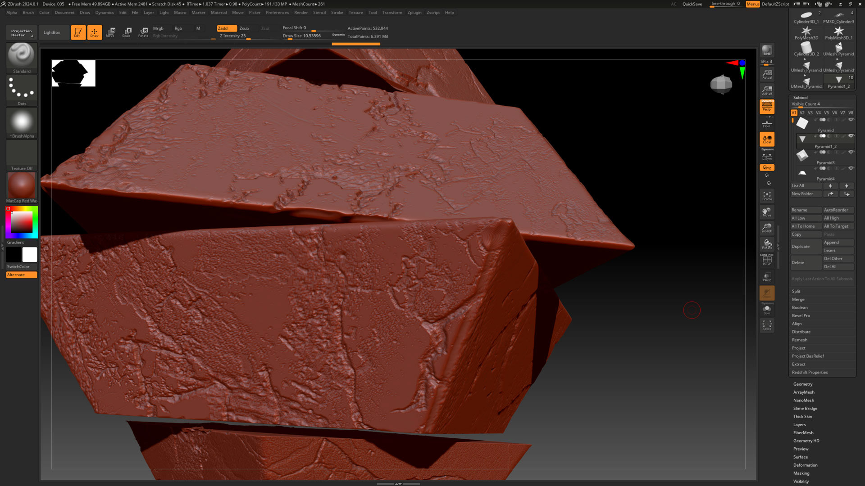Expand the Geometry subpalette
The width and height of the screenshot is (865, 486).
click(x=803, y=384)
